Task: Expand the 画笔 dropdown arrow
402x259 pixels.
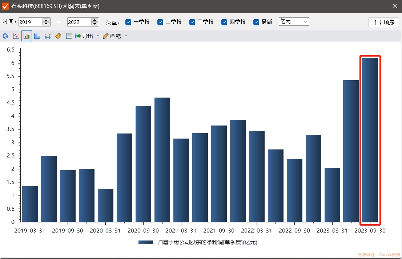Action: [126, 36]
